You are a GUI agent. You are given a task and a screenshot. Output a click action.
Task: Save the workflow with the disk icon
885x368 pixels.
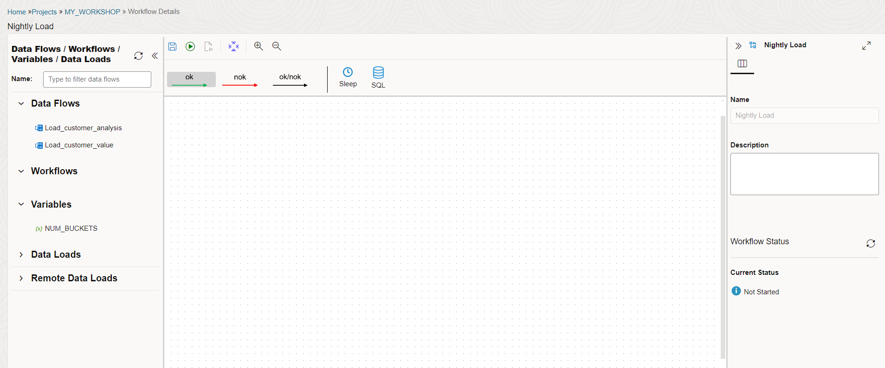pyautogui.click(x=172, y=46)
